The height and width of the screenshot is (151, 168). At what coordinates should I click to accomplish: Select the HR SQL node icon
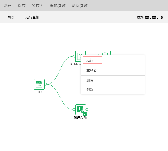click(x=39, y=84)
